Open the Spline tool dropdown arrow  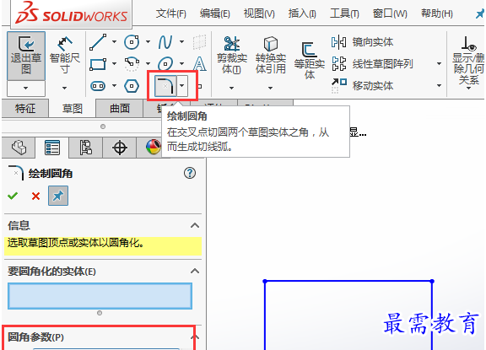182,42
